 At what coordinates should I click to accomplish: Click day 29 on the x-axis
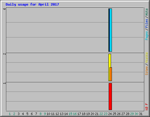coord(132,114)
